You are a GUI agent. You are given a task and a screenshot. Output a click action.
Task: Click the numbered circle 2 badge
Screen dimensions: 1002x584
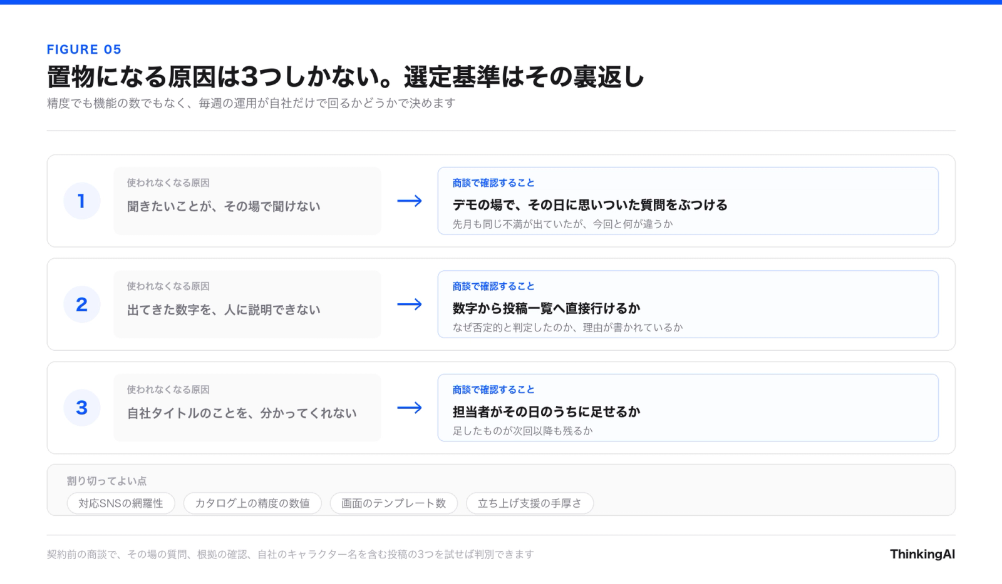pyautogui.click(x=82, y=305)
